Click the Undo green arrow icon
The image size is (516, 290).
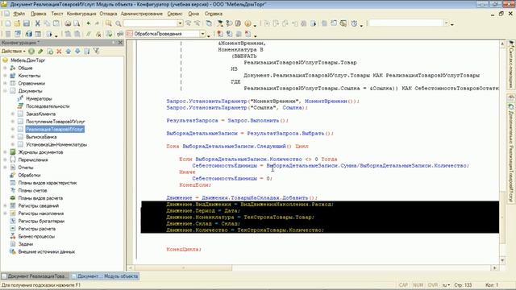[x=88, y=23]
